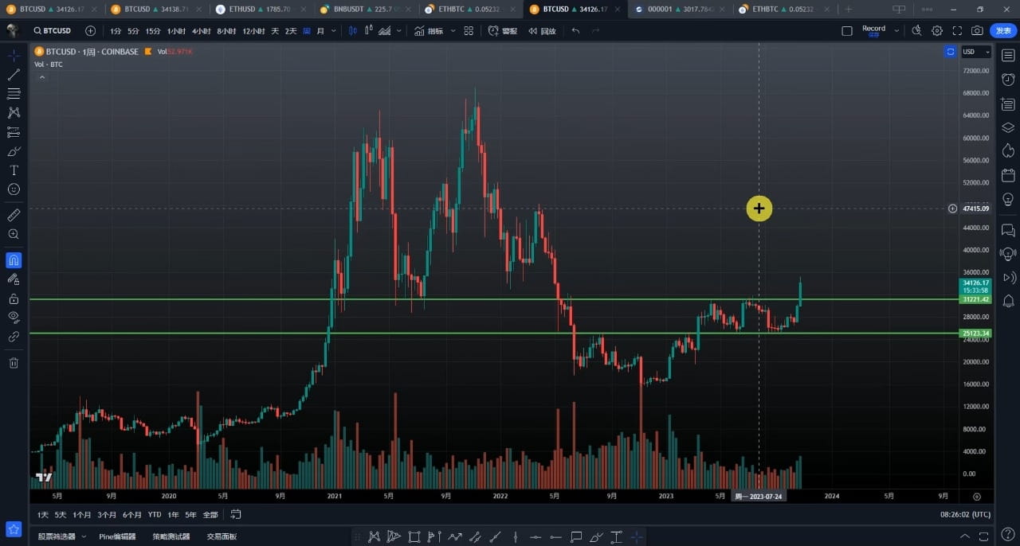The width and height of the screenshot is (1020, 546).
Task: Toggle hide all drawings eye icon
Action: tap(14, 317)
